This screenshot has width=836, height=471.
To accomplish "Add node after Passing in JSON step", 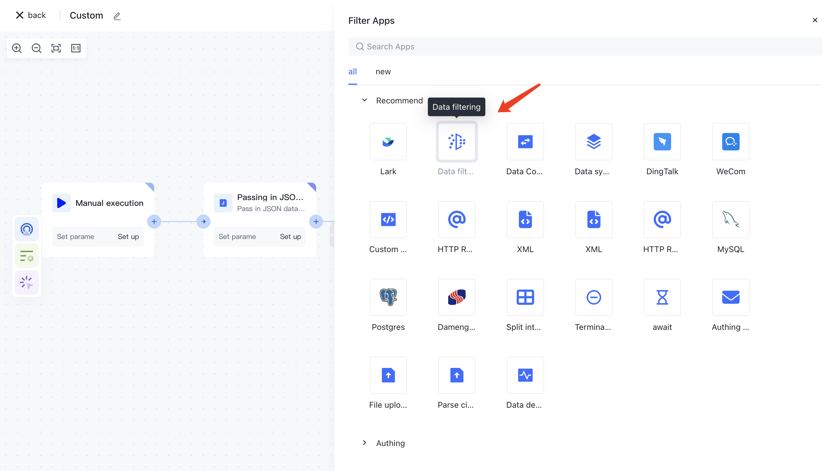I will (316, 222).
